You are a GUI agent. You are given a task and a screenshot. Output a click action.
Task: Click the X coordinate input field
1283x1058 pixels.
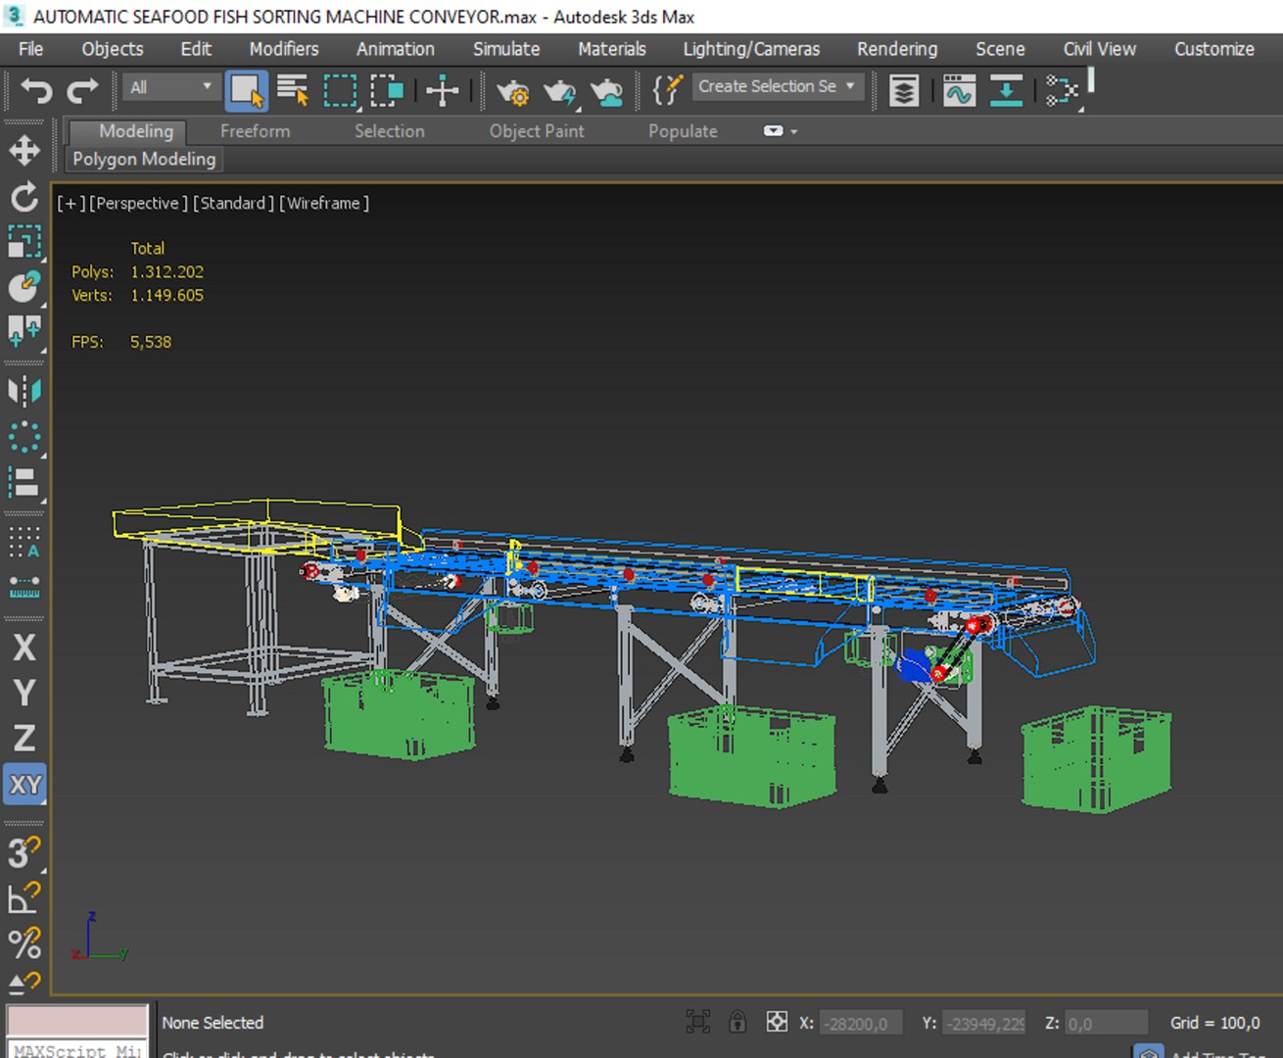859,1024
